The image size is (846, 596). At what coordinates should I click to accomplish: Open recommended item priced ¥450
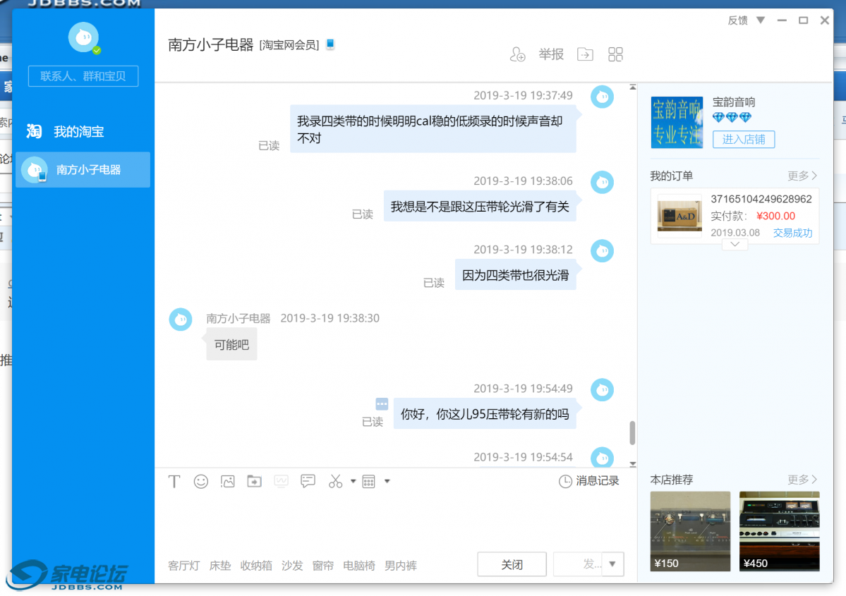point(779,531)
